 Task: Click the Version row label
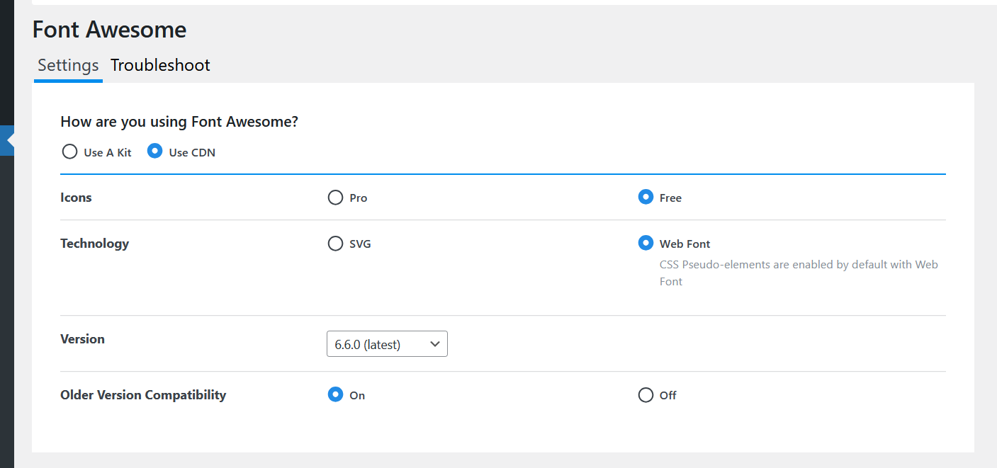[82, 339]
